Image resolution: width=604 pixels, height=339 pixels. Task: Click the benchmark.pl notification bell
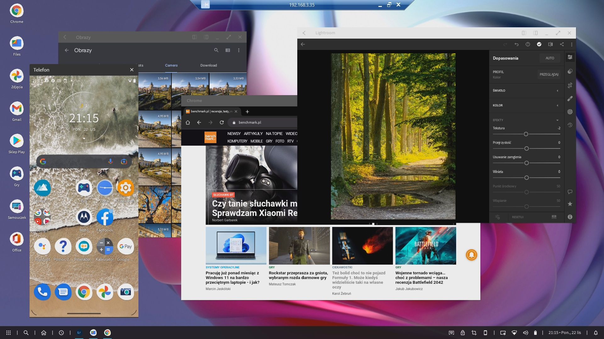click(x=471, y=255)
